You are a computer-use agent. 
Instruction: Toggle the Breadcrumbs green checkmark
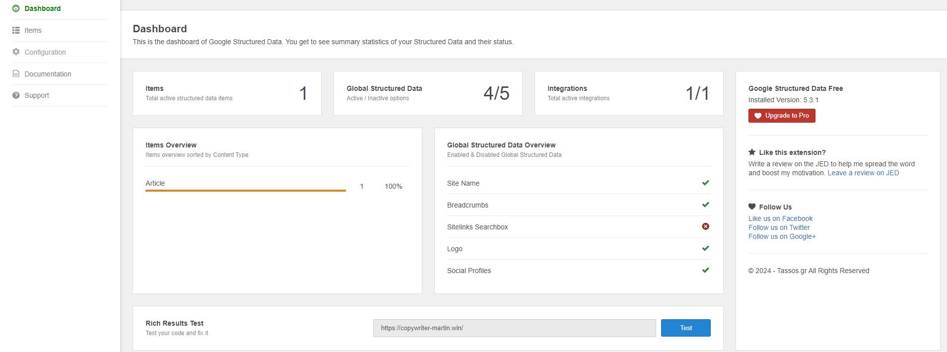pyautogui.click(x=705, y=205)
